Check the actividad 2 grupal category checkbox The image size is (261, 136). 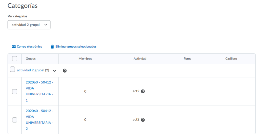point(12,69)
